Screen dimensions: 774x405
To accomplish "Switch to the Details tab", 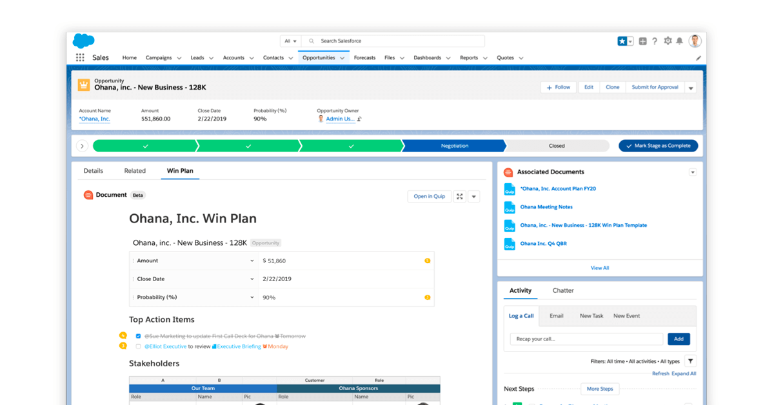I will tap(94, 171).
